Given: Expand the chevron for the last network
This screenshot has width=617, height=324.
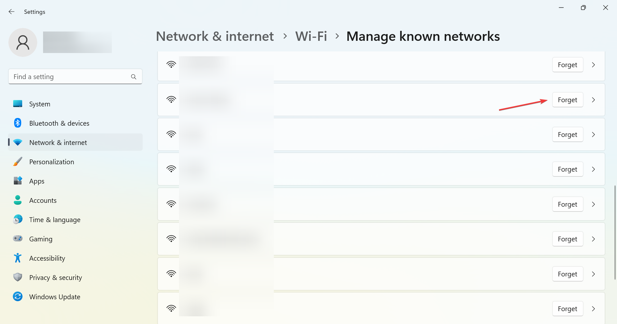Looking at the screenshot, I should tap(594, 309).
